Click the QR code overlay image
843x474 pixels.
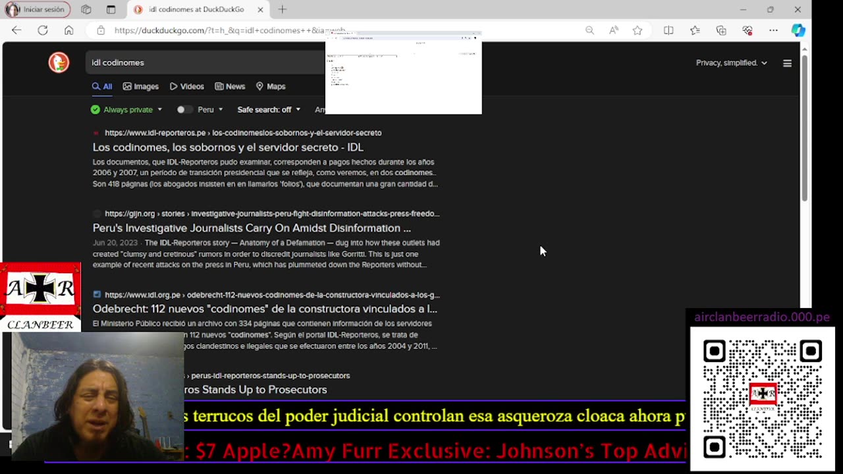tap(763, 399)
